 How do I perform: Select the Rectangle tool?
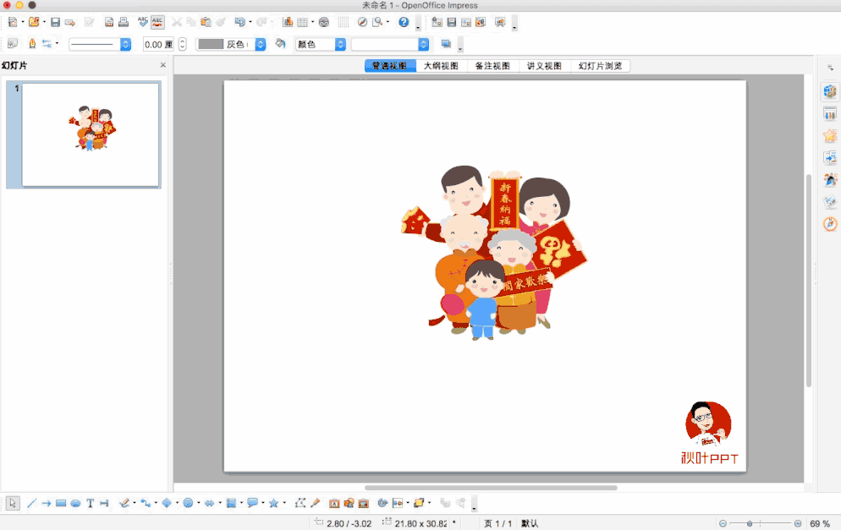[61, 502]
